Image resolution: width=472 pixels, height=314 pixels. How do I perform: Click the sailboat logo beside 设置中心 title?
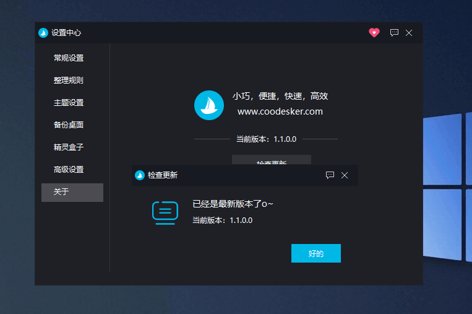click(43, 33)
